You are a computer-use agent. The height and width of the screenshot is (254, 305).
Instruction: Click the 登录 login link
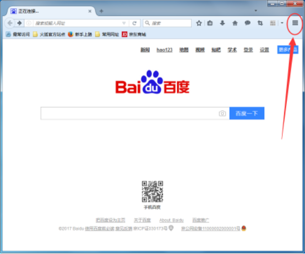point(248,50)
